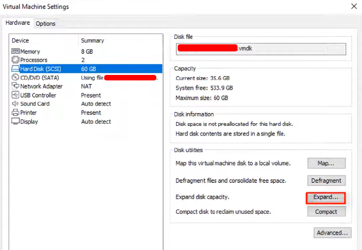The image size is (362, 250).
Task: Click the Disk file path field
Action: pyautogui.click(x=261, y=49)
